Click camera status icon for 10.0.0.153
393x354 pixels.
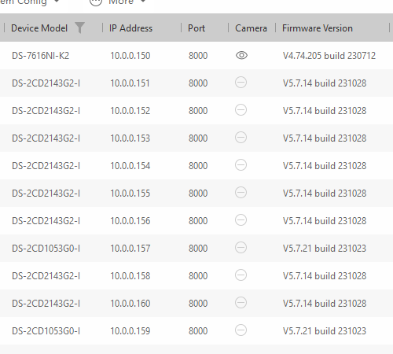tap(241, 138)
